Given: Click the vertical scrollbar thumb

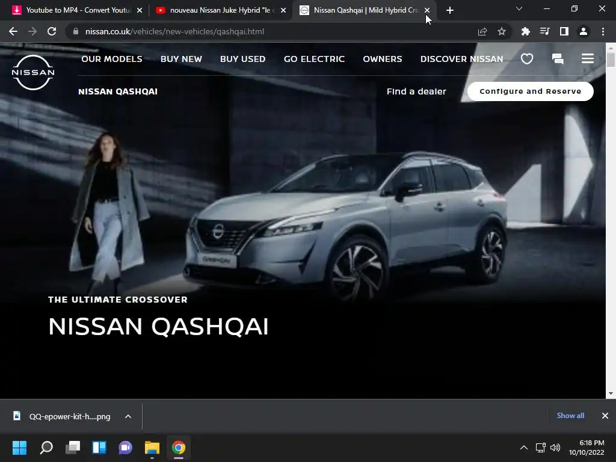Looking at the screenshot, I should [611, 60].
